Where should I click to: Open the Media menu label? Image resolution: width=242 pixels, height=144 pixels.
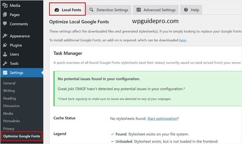coord(15,6)
